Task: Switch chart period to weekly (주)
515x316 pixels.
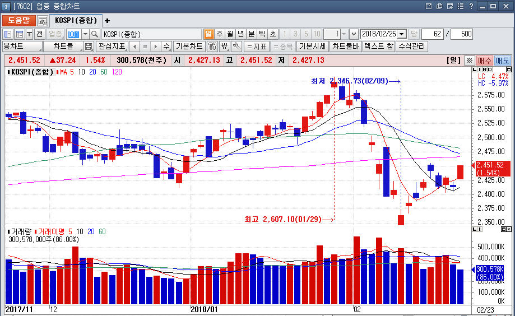Action: point(219,34)
